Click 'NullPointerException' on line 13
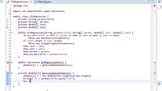The height and width of the screenshot is (91, 162). click(53, 38)
